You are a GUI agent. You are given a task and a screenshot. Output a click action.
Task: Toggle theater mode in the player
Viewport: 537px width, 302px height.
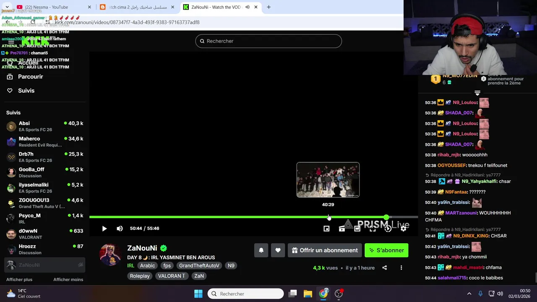click(357, 229)
